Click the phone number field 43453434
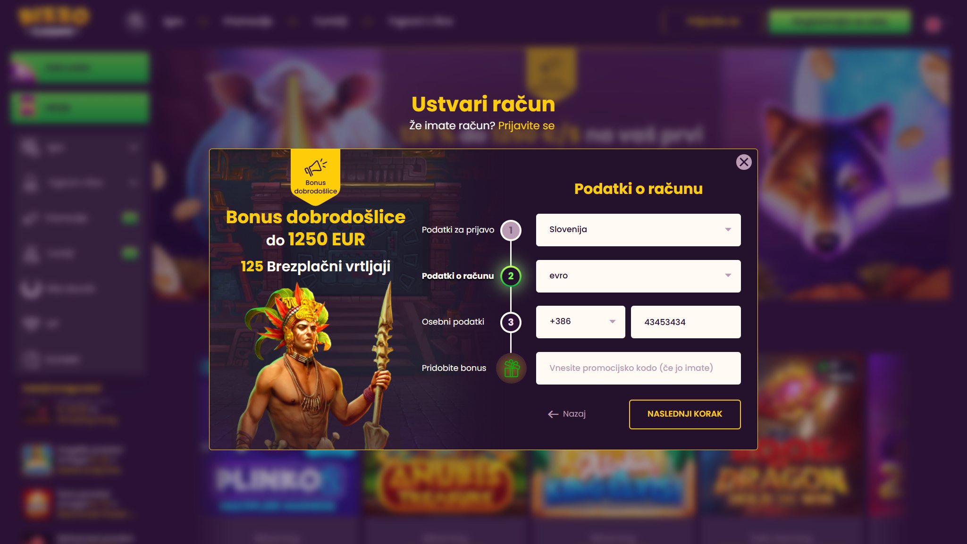Image resolution: width=967 pixels, height=544 pixels. click(x=686, y=322)
